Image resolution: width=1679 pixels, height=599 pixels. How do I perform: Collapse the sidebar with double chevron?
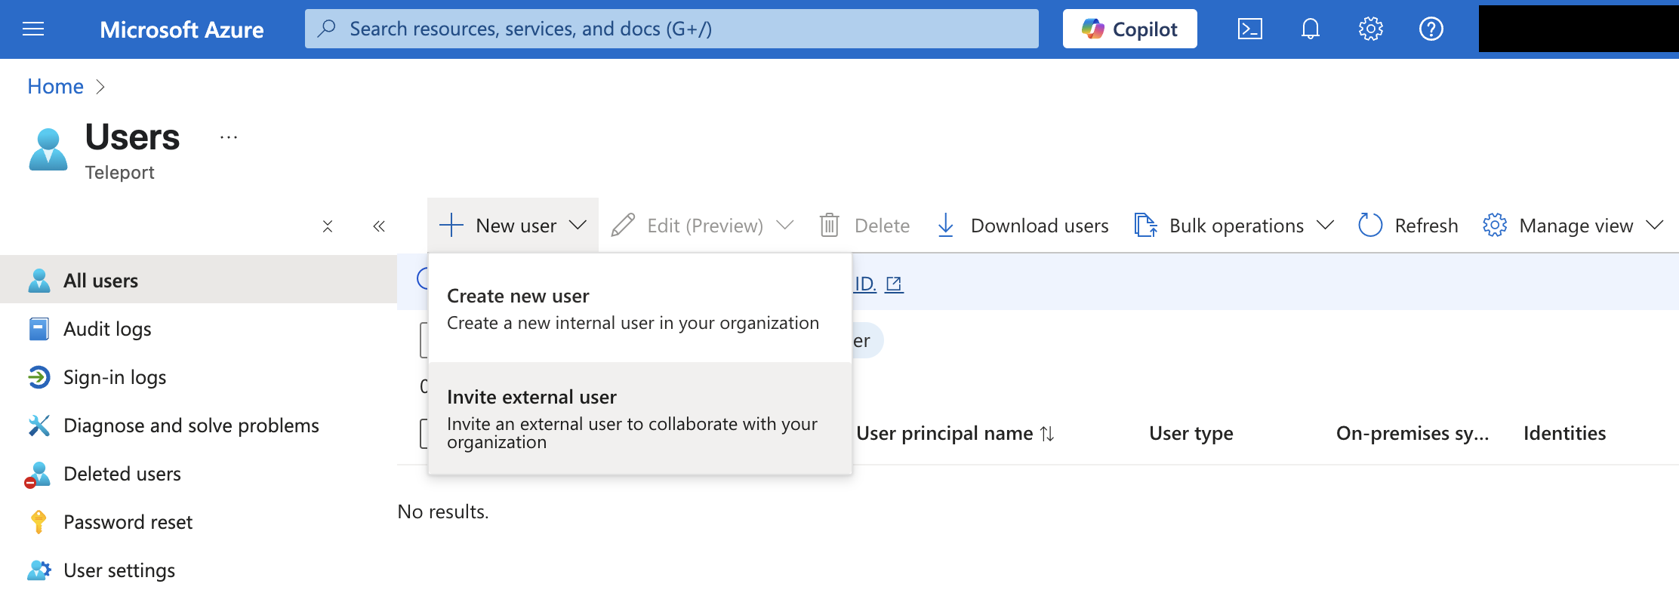point(379,226)
